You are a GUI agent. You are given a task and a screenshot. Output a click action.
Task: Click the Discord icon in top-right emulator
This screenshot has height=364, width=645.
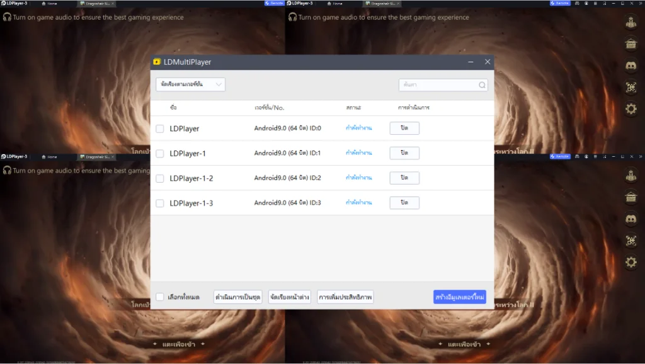click(x=631, y=65)
